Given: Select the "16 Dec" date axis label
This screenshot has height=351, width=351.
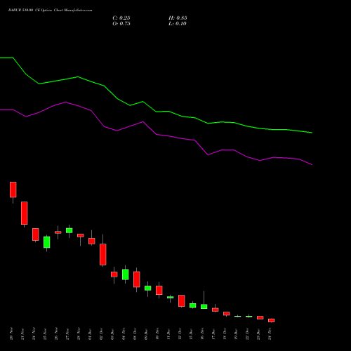Looking at the screenshot, I should [x=202, y=333].
